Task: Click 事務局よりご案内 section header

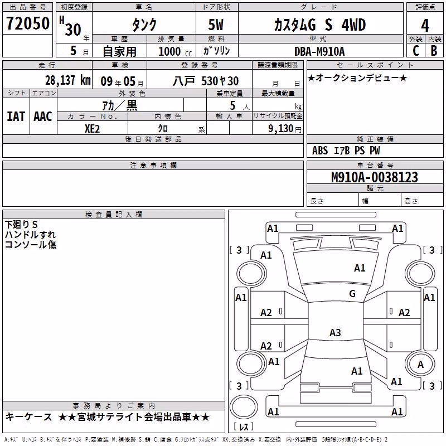Action: click(114, 405)
